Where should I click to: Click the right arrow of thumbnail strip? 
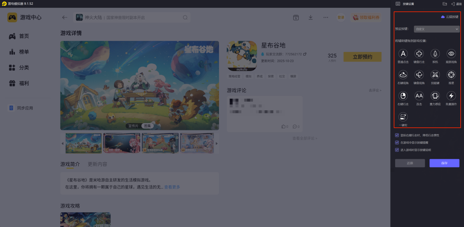point(216,143)
